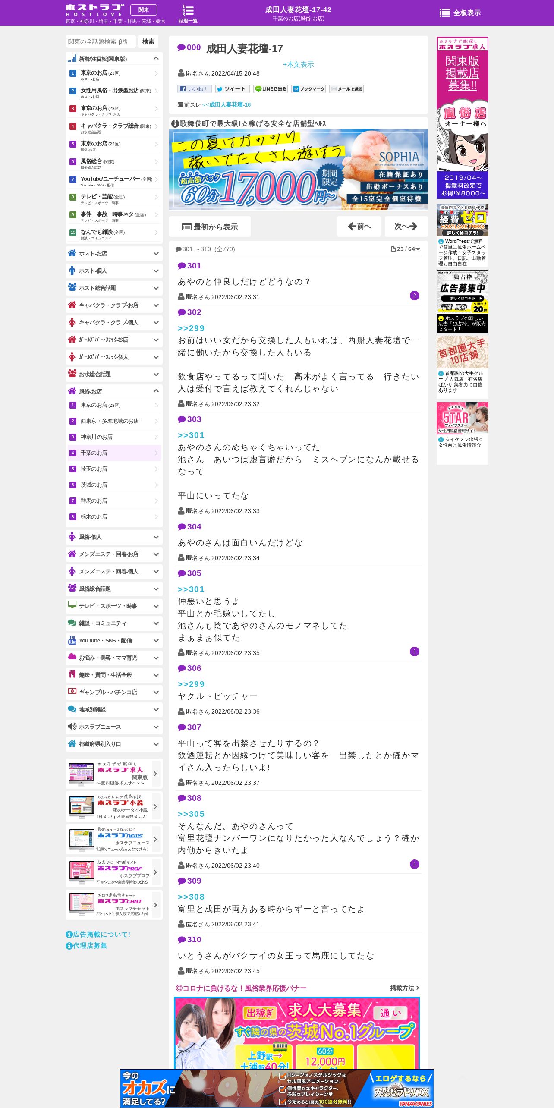
Task: Click reply count badge on post 305
Action: tap(415, 652)
